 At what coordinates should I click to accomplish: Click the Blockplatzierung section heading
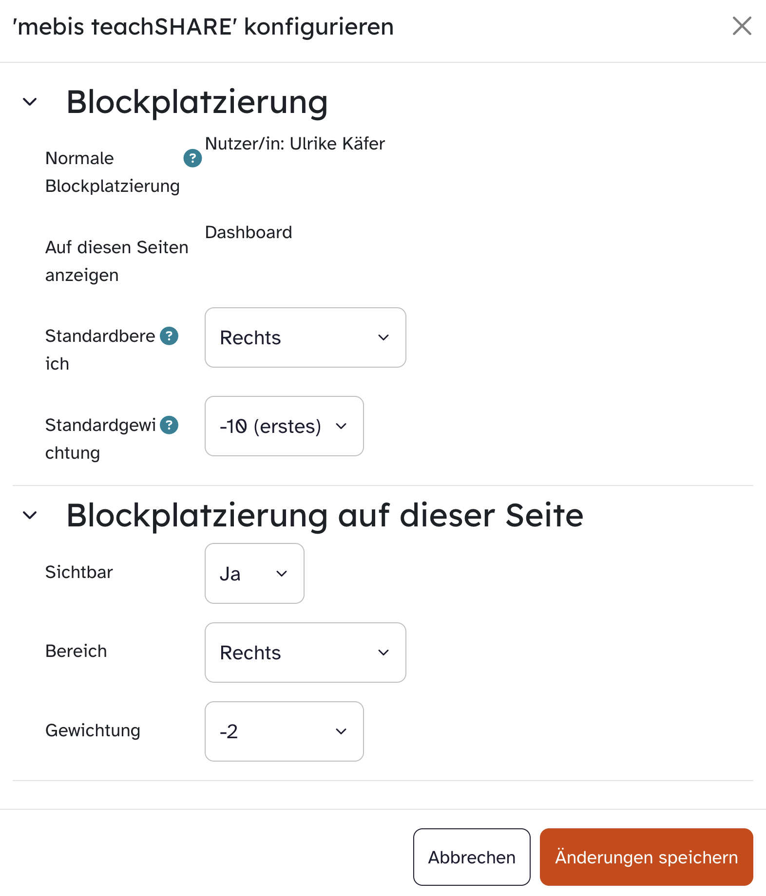tap(197, 102)
